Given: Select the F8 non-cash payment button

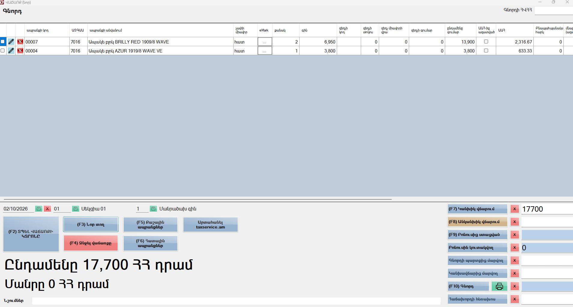Looking at the screenshot, I should coord(477,222).
